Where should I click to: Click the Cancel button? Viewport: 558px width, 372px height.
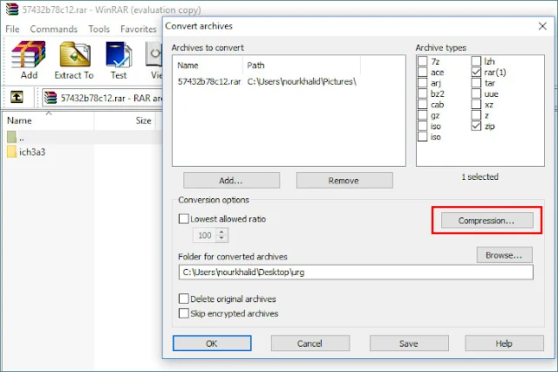[x=310, y=343]
